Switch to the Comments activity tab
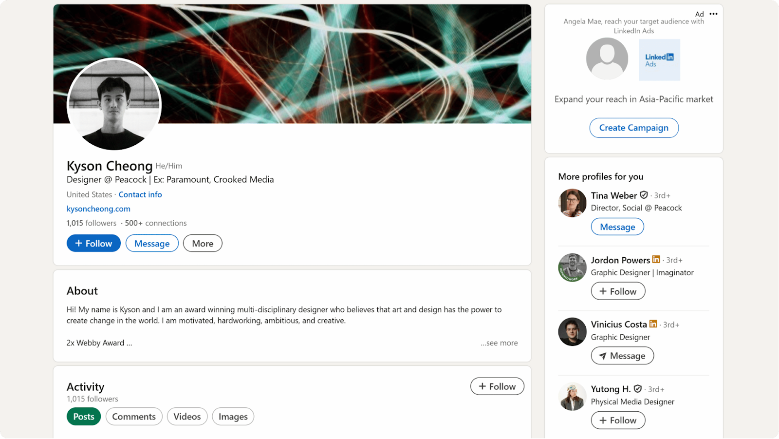The height and width of the screenshot is (439, 779). 134,417
